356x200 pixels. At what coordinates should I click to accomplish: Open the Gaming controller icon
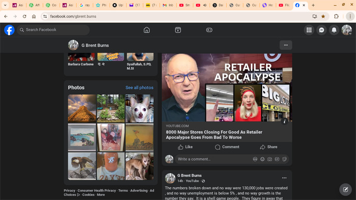(x=209, y=30)
